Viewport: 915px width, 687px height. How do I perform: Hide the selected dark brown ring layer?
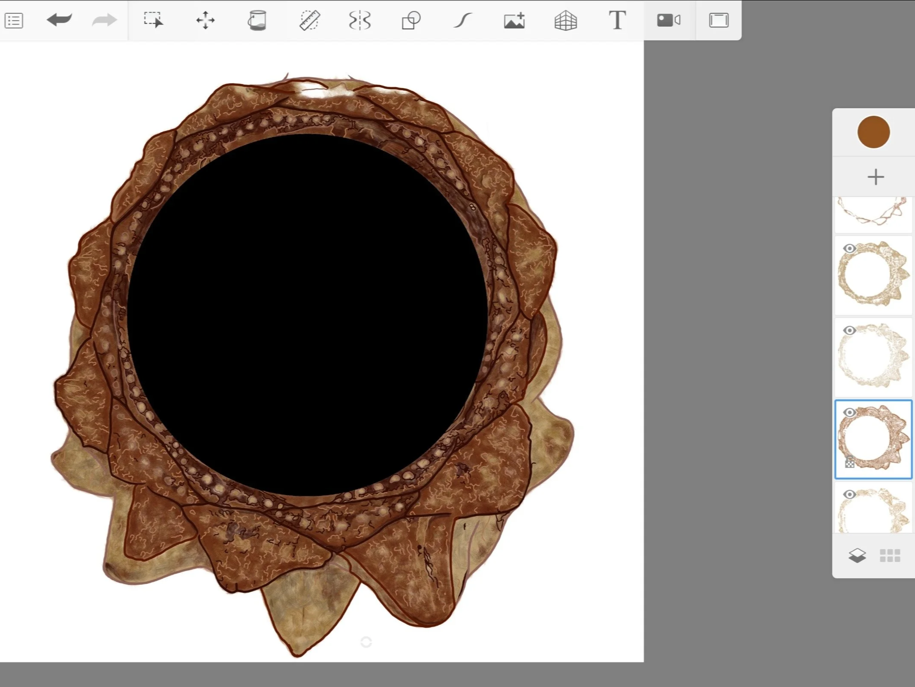click(849, 413)
